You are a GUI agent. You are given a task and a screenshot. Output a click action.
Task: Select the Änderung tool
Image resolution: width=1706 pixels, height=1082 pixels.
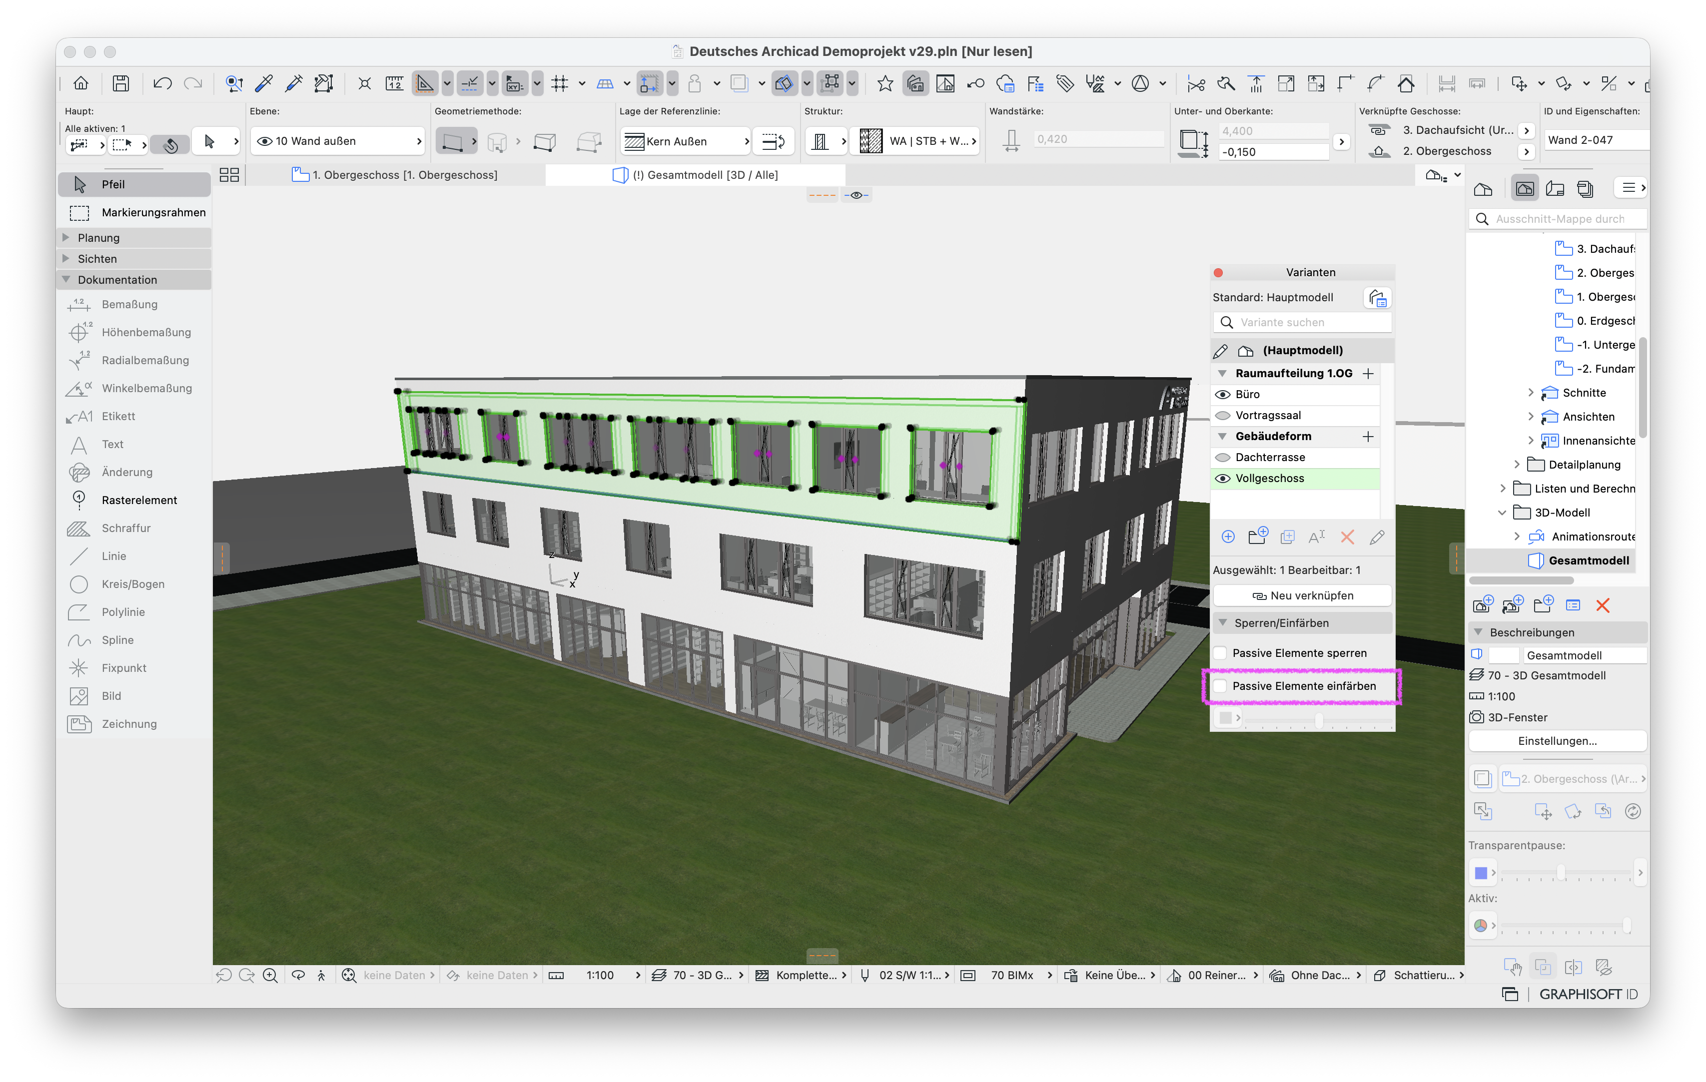coord(134,472)
